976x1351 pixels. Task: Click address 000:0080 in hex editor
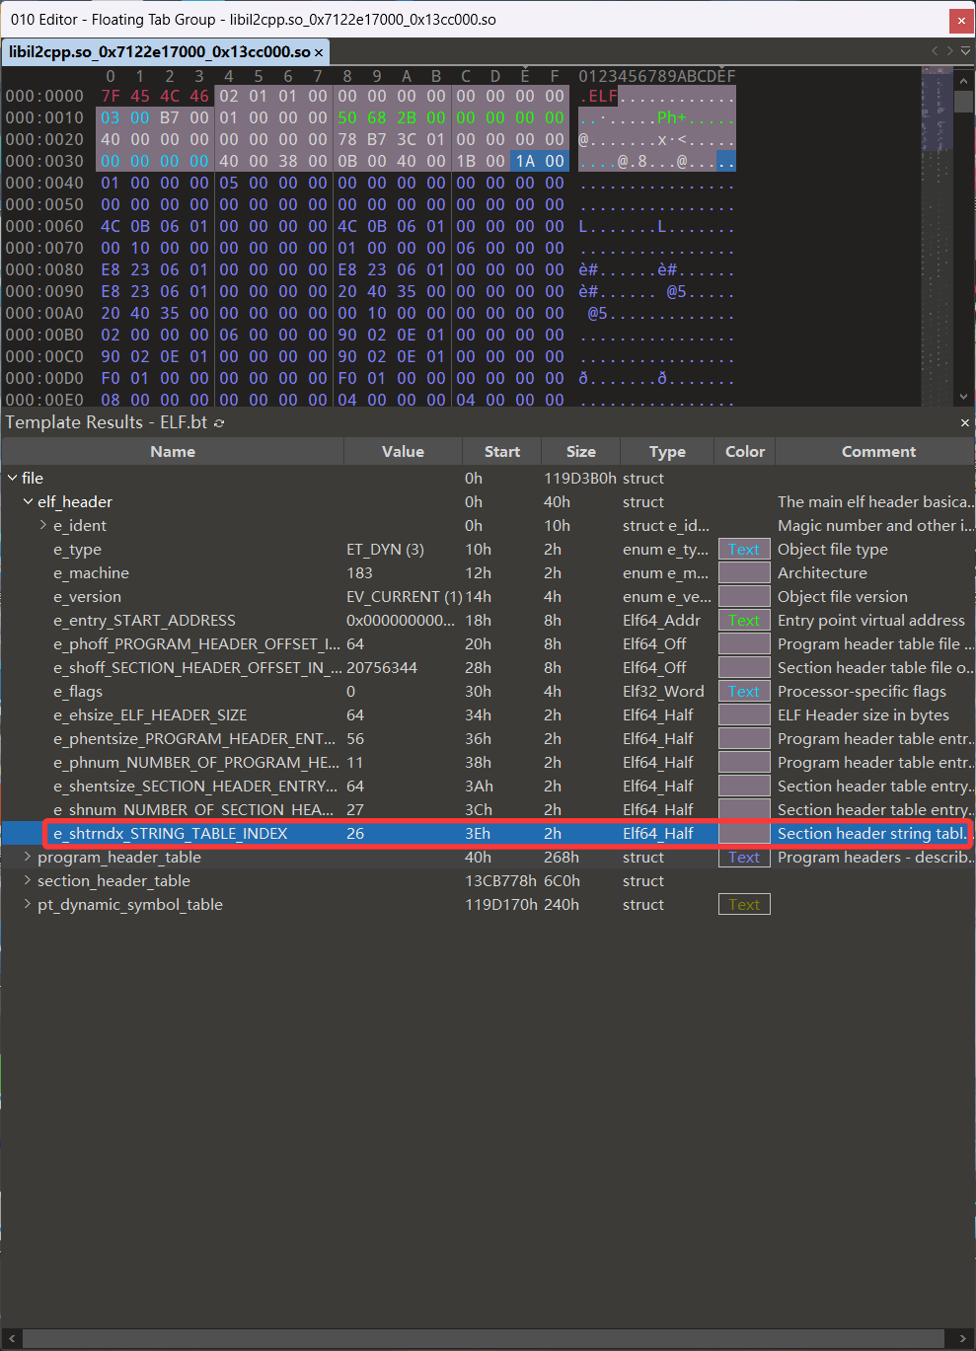tap(44, 269)
